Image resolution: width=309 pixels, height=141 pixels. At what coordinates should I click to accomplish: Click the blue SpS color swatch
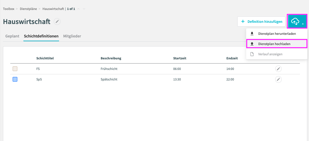pyautogui.click(x=15, y=79)
